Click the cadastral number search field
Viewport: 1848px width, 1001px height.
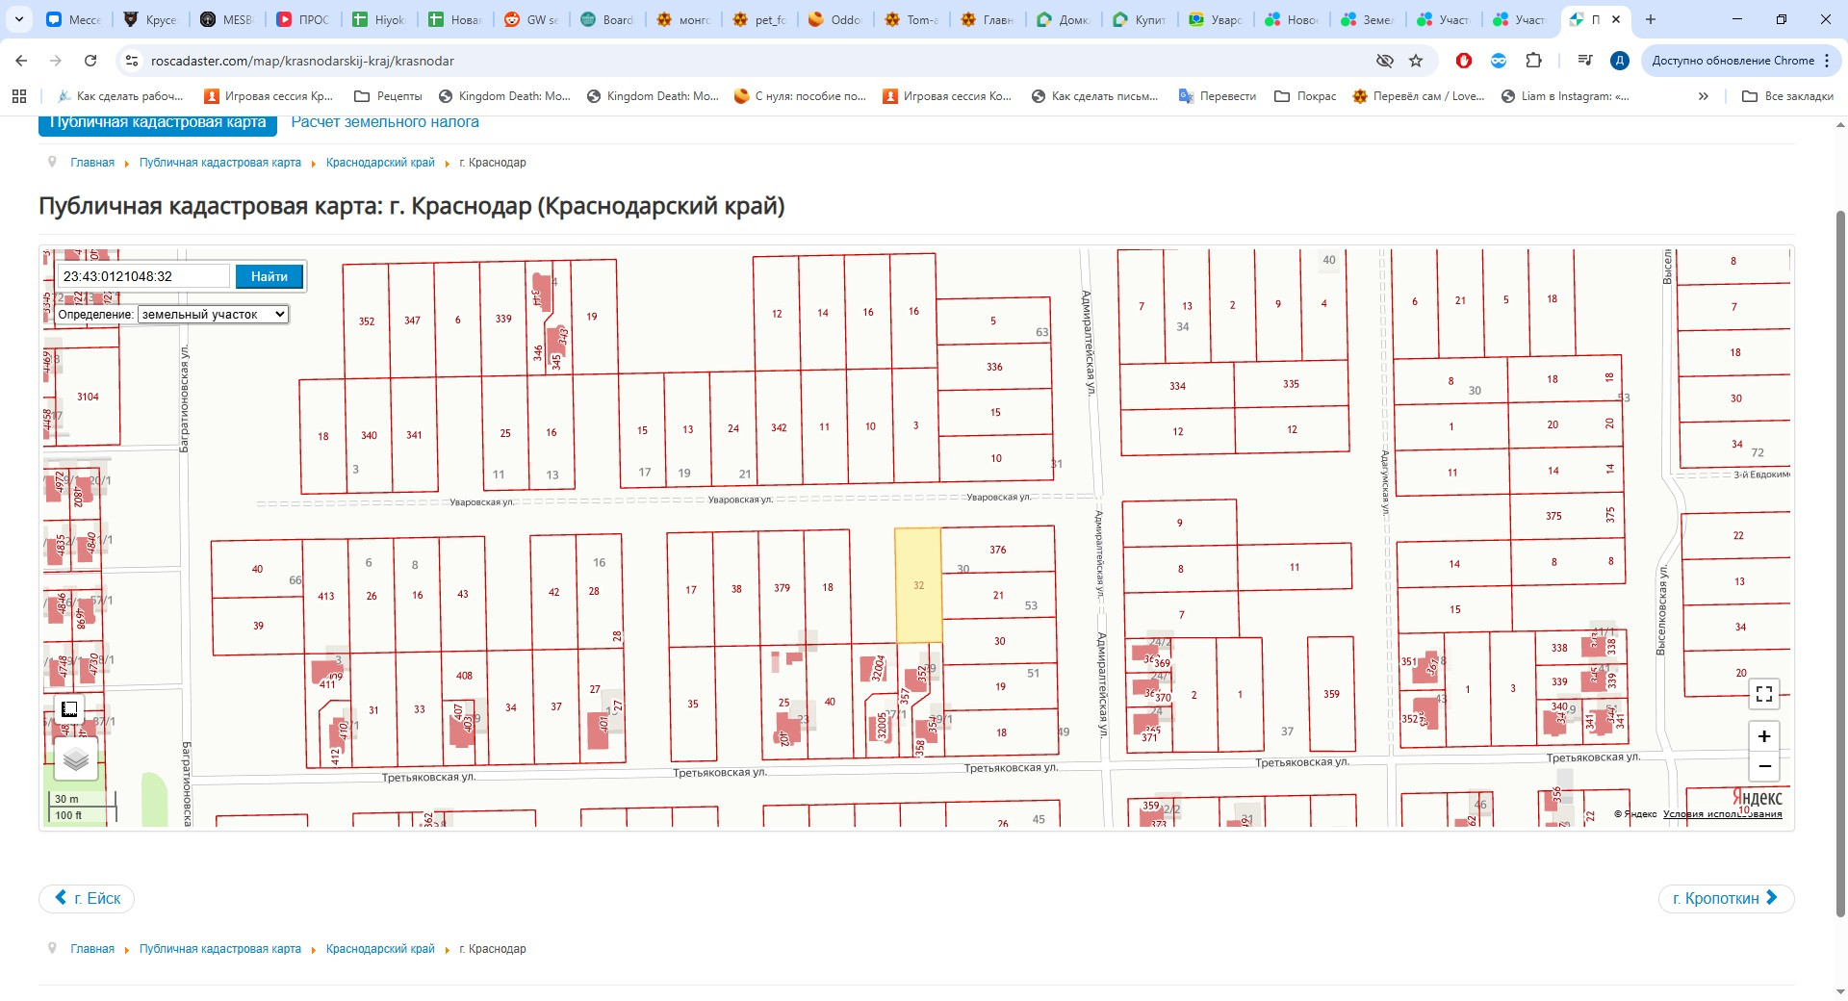coord(144,276)
